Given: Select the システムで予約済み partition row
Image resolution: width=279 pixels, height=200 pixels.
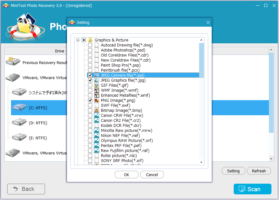Looking at the screenshot, I should (x=39, y=93).
